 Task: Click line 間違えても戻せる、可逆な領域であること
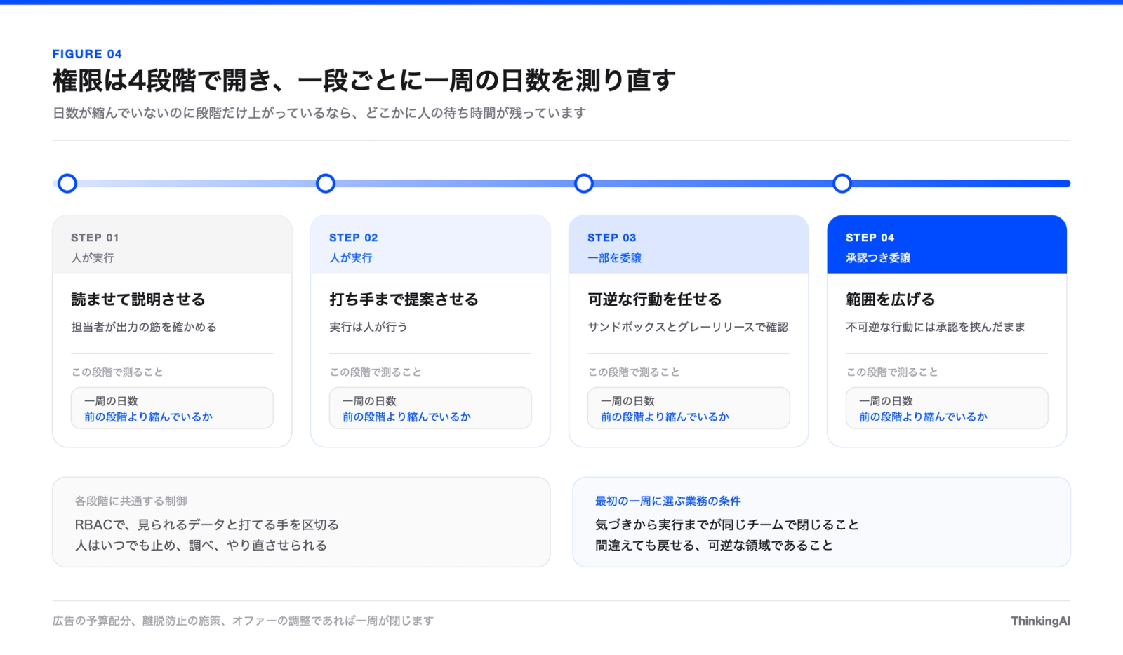tap(714, 545)
